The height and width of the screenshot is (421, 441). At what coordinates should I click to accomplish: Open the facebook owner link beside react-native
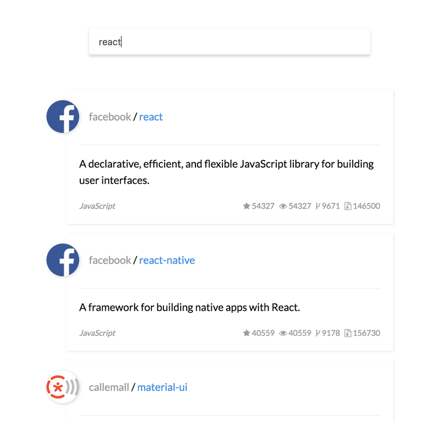[x=110, y=260]
